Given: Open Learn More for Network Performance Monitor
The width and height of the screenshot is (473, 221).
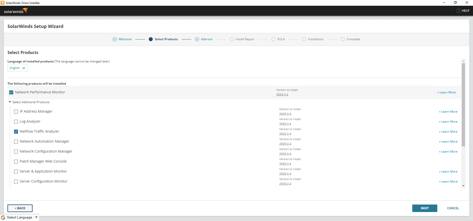Looking at the screenshot, I should point(446,92).
